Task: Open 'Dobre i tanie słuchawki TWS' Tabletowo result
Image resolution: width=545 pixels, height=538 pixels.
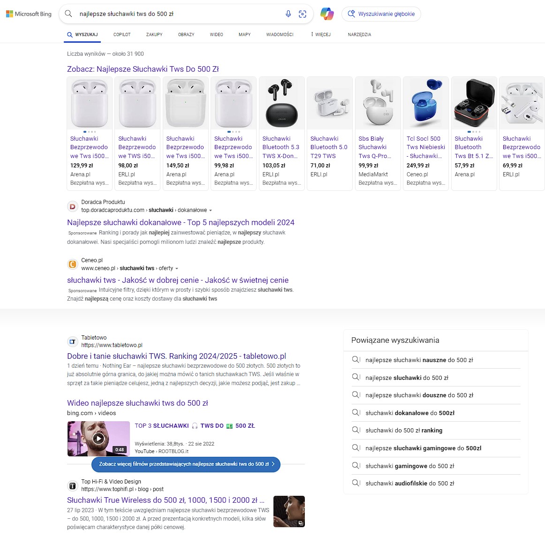Action: click(x=176, y=356)
